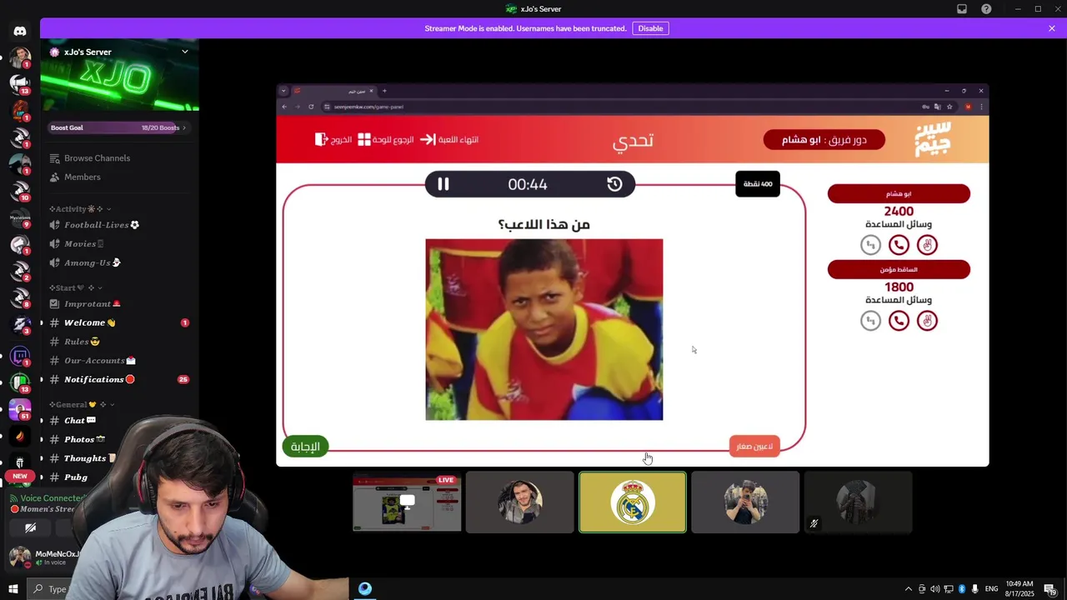Open the Twitch-logo server in server list
Image resolution: width=1067 pixels, height=600 pixels.
click(20, 357)
